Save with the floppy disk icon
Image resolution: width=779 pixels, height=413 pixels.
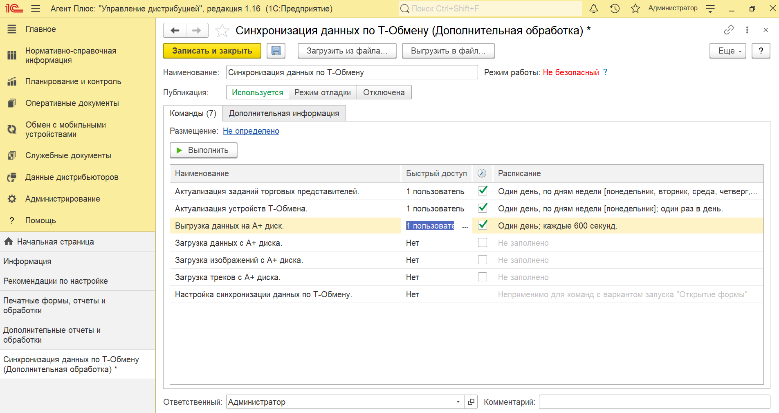coord(276,51)
